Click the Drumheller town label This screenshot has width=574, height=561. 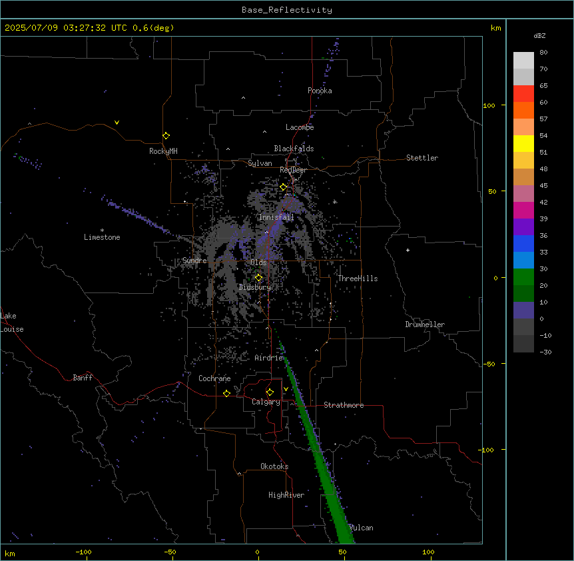point(425,324)
